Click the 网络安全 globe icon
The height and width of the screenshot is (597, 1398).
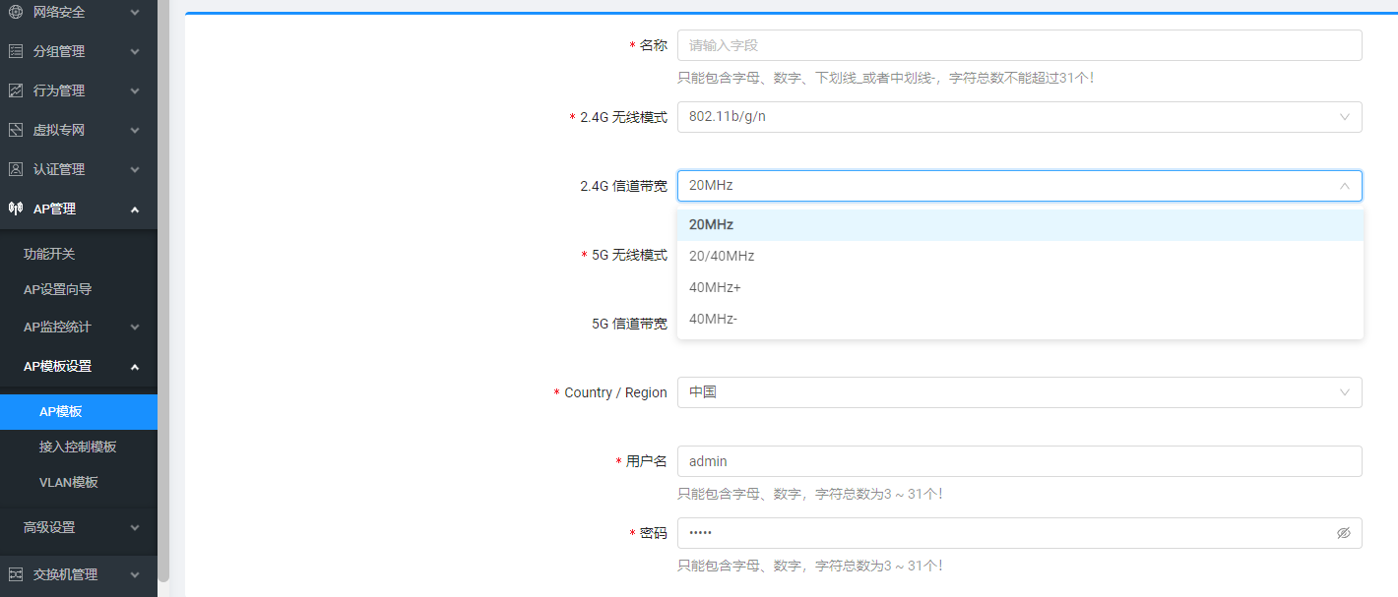point(16,12)
